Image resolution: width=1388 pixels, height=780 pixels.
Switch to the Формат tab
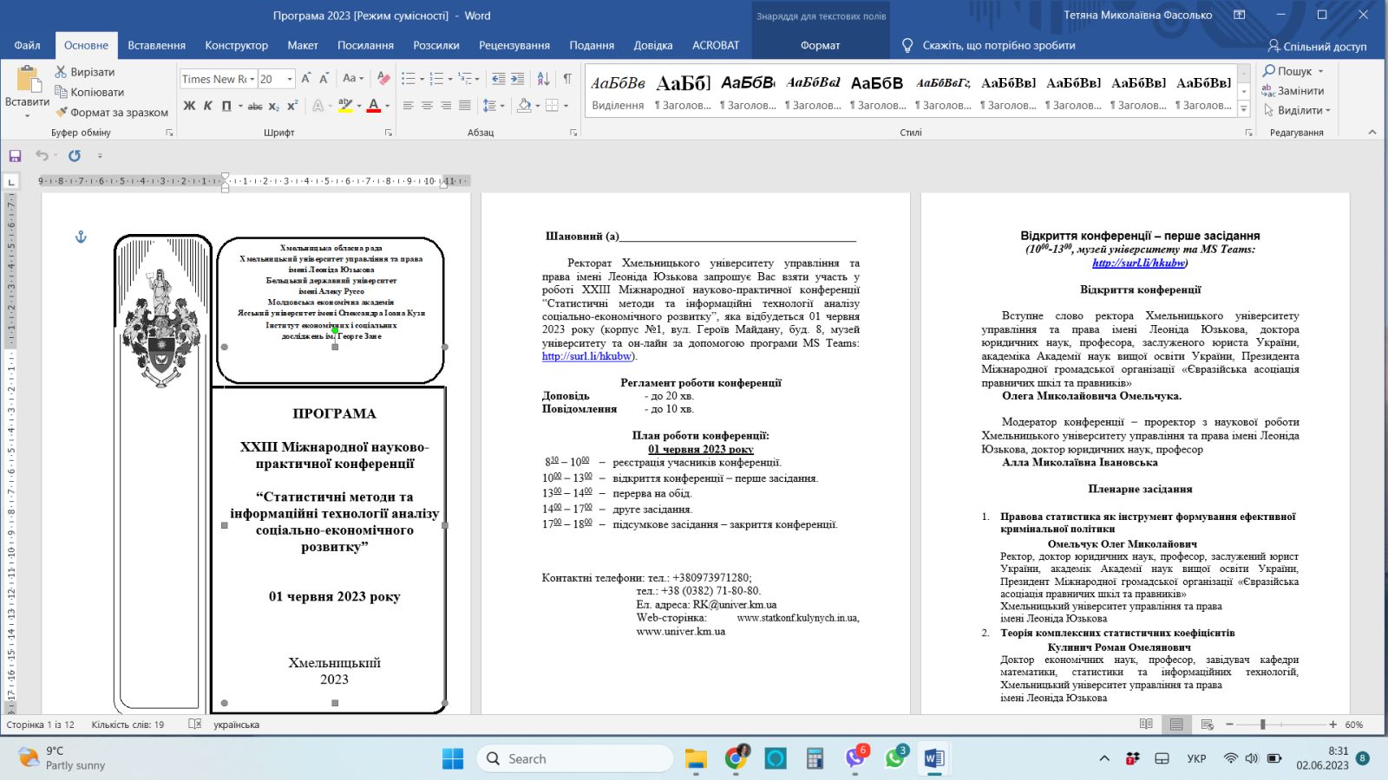tap(820, 45)
